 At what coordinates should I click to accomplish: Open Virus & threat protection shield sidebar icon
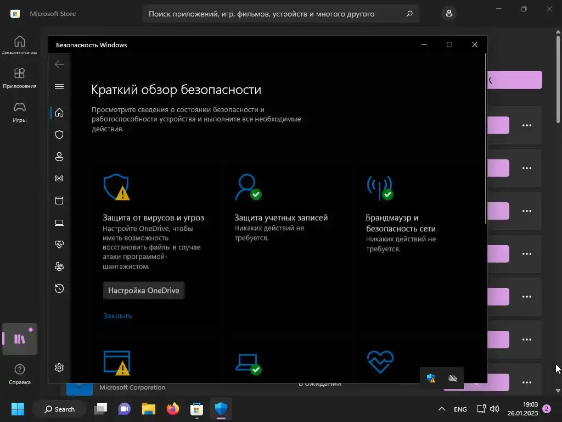tap(59, 135)
